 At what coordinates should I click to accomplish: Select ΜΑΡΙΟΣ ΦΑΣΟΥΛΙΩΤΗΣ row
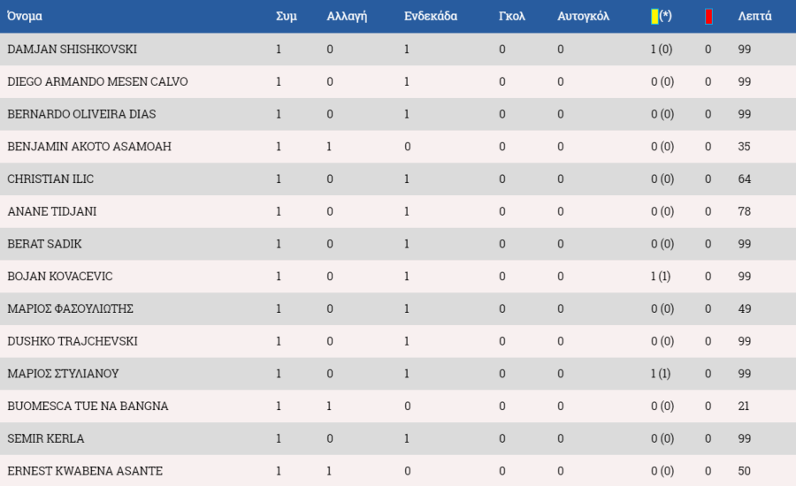pos(398,309)
